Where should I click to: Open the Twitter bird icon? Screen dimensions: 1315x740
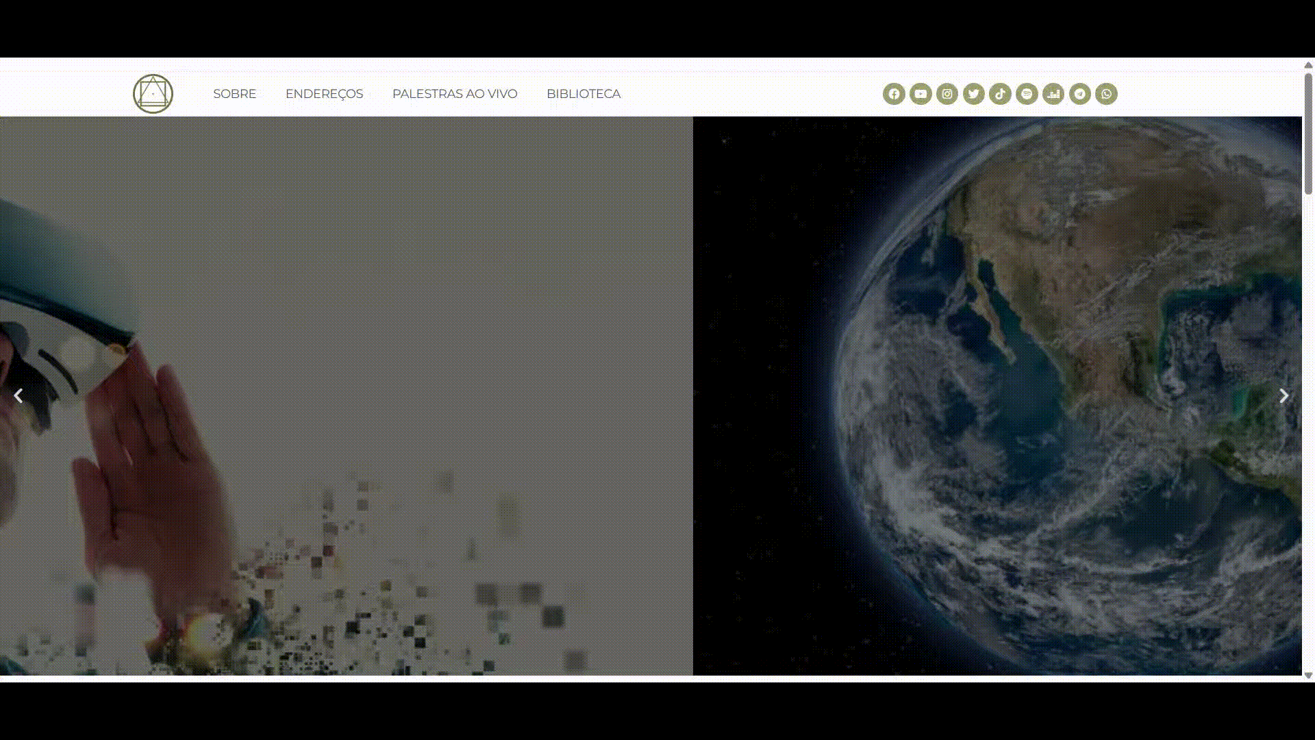tap(973, 94)
